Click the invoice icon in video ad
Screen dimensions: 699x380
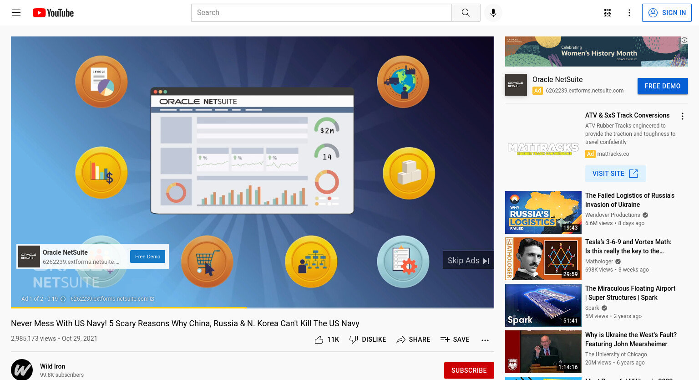click(101, 82)
